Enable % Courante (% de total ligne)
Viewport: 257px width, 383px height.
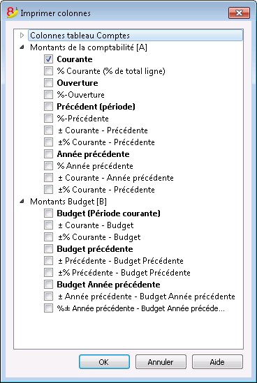coord(48,71)
